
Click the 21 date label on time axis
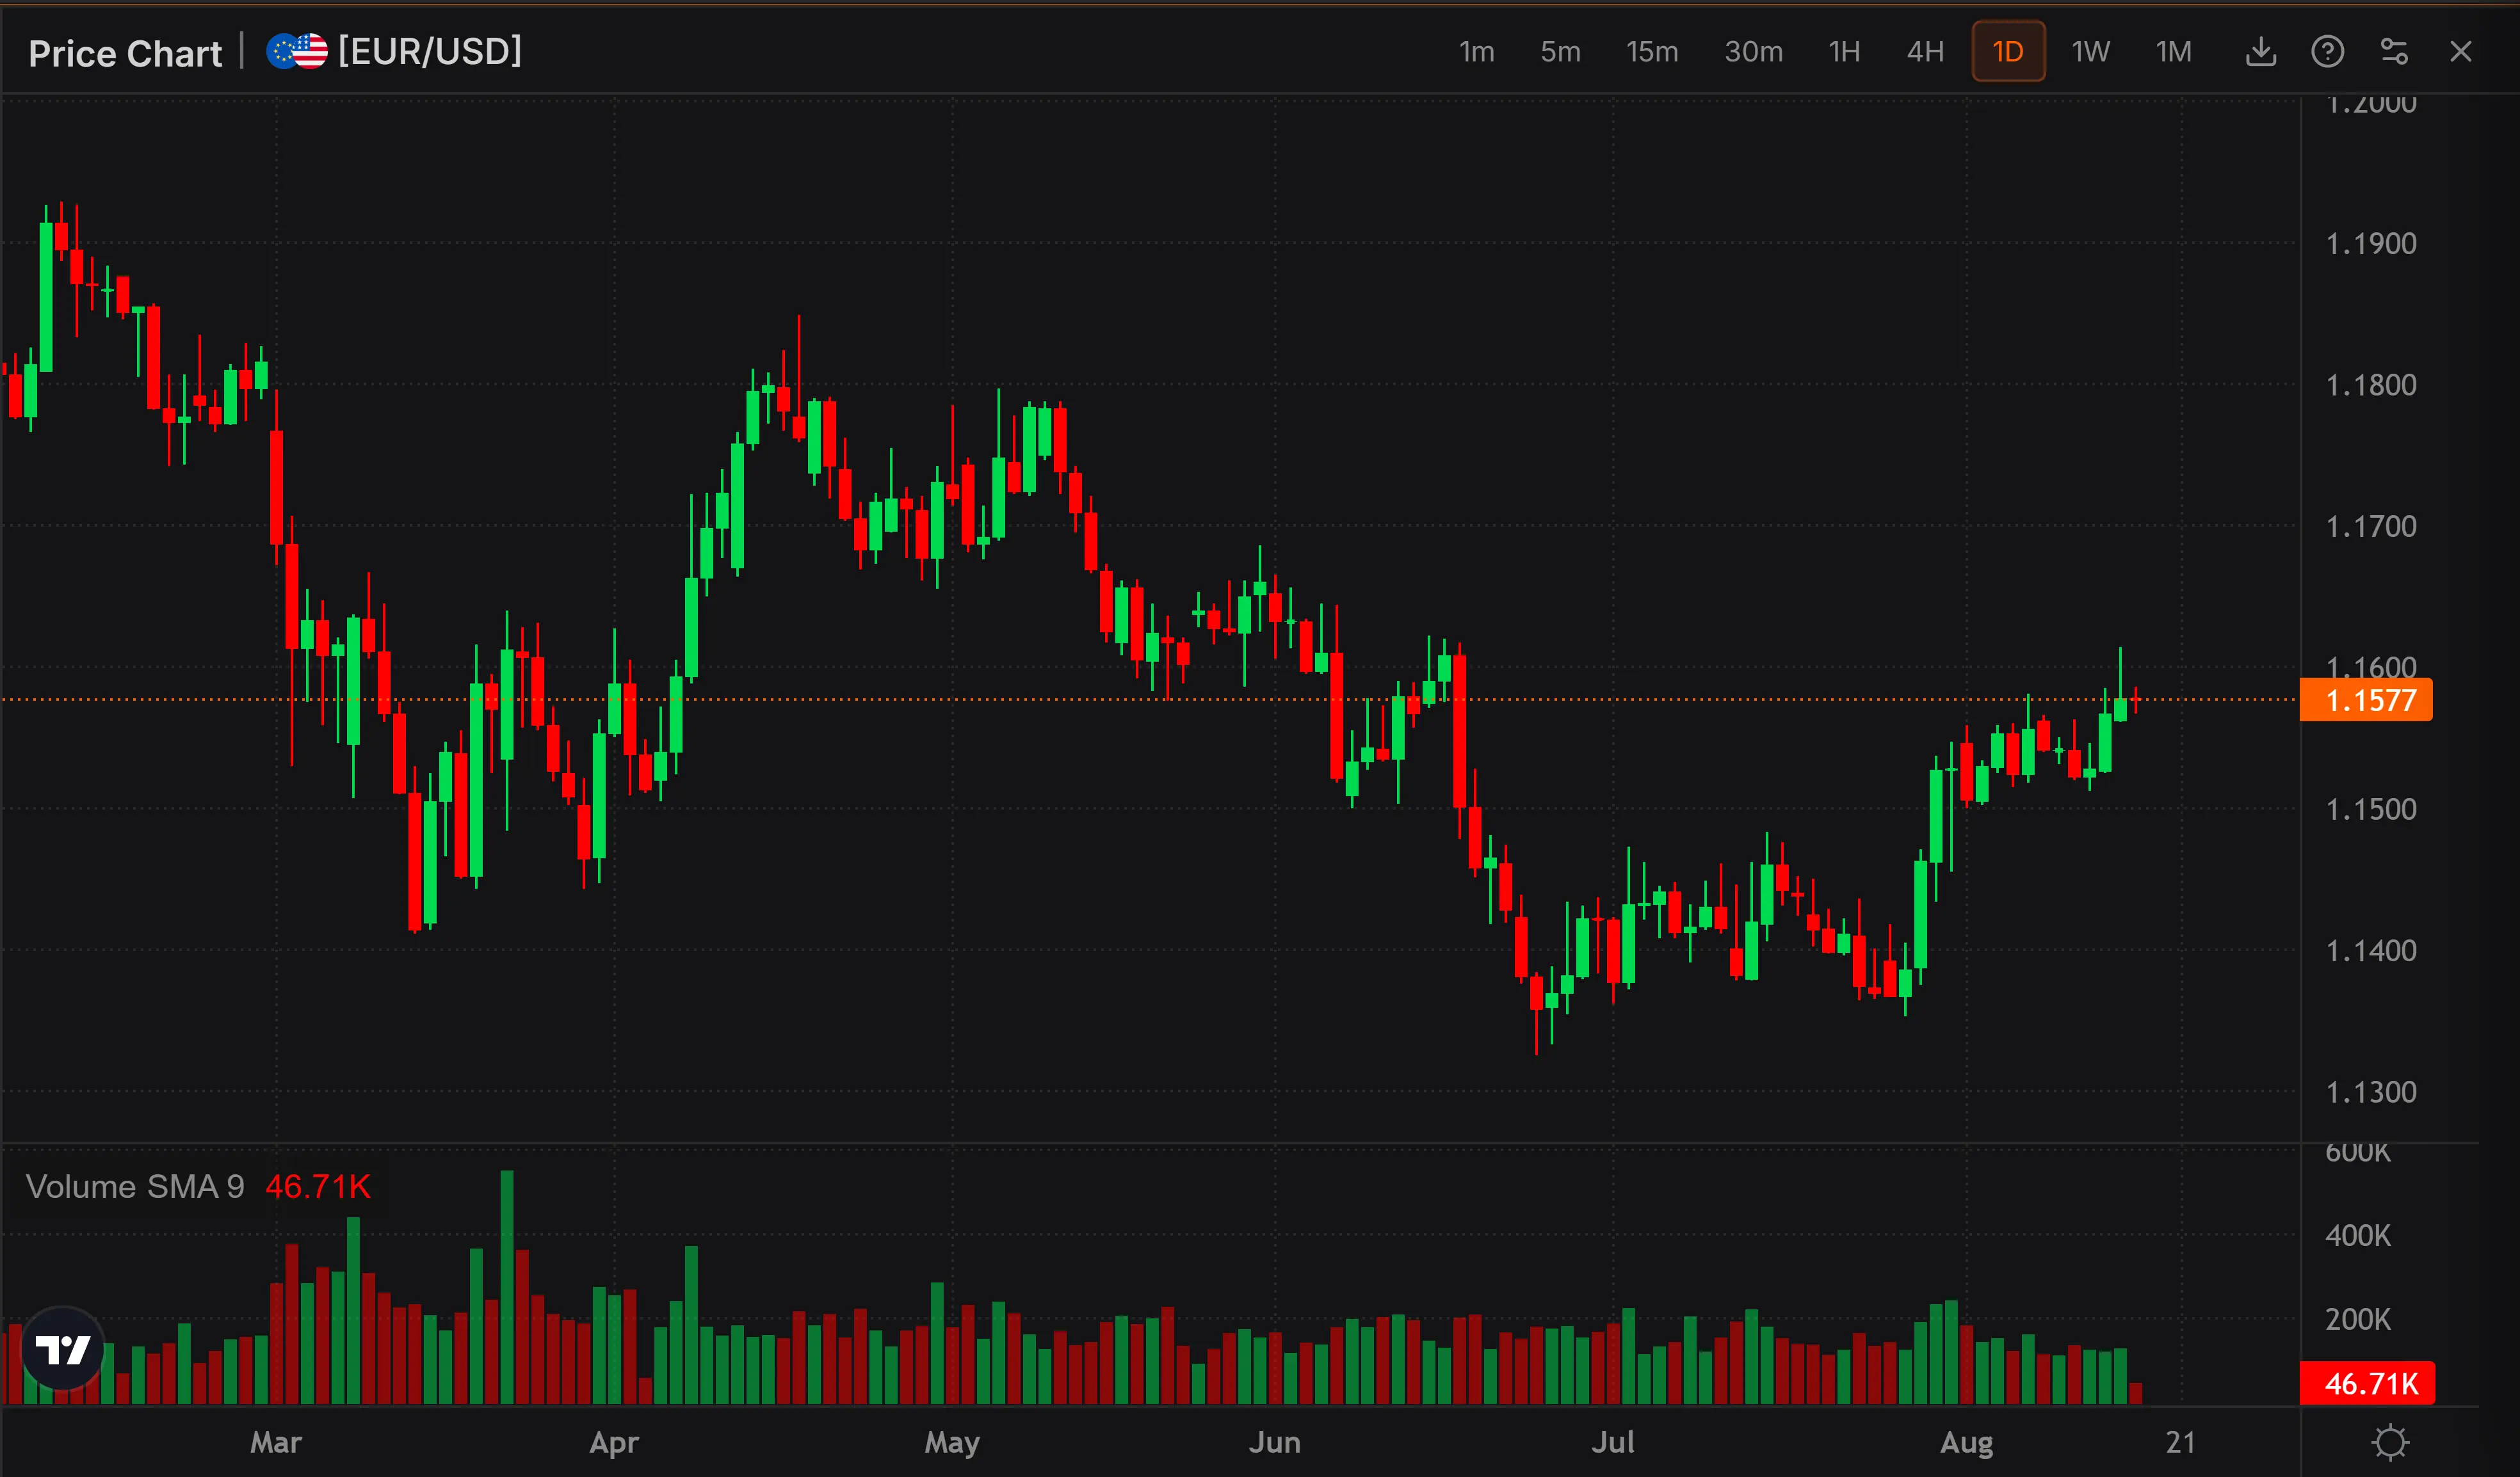[x=2180, y=1442]
